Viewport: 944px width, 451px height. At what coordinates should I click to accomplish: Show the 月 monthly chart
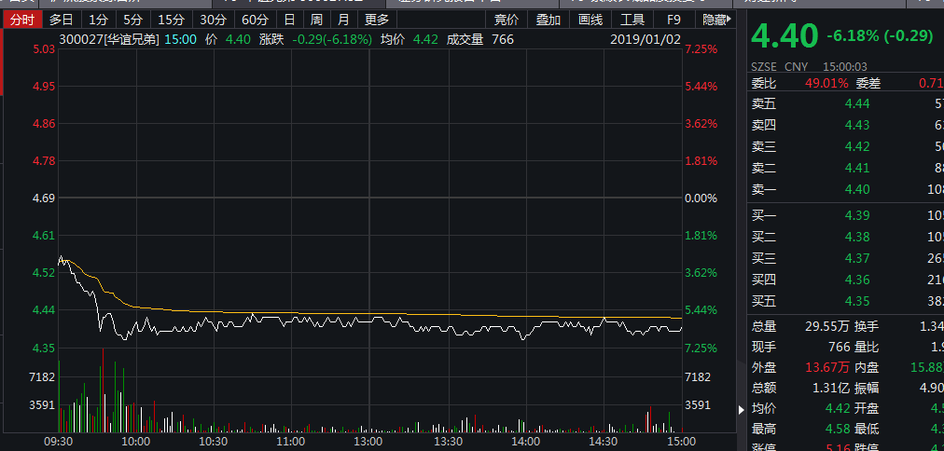343,20
